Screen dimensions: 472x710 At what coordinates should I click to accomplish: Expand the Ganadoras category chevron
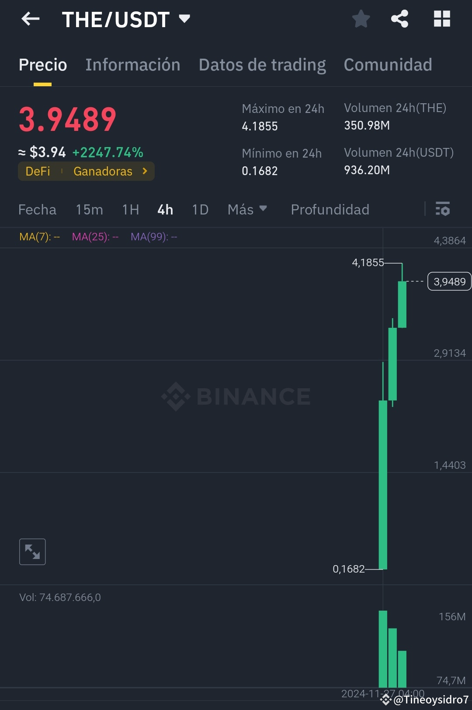click(x=144, y=171)
